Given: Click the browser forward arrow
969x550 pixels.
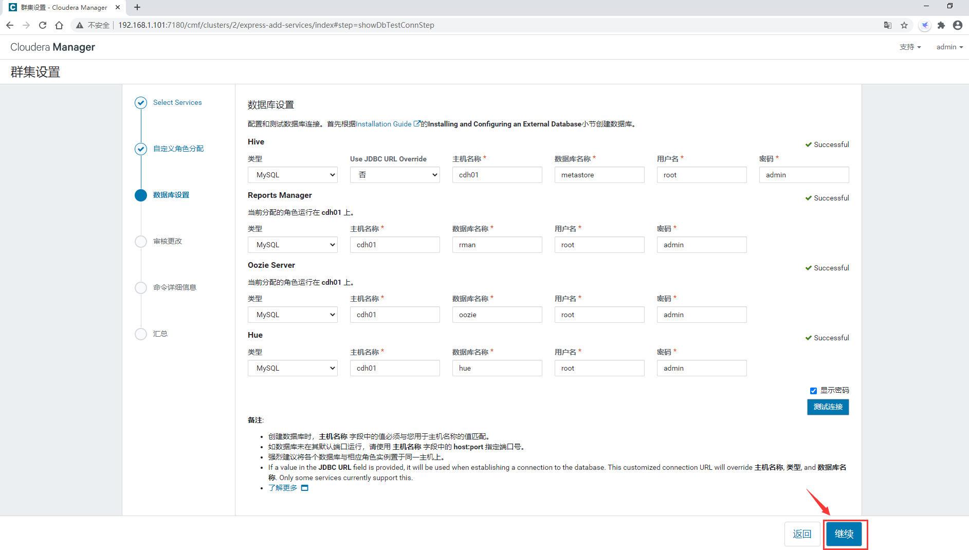Looking at the screenshot, I should click(x=26, y=25).
